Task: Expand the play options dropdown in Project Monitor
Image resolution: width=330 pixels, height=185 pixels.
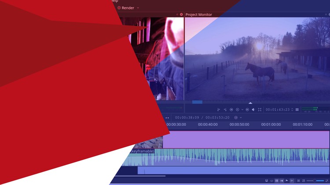Action: (242, 110)
